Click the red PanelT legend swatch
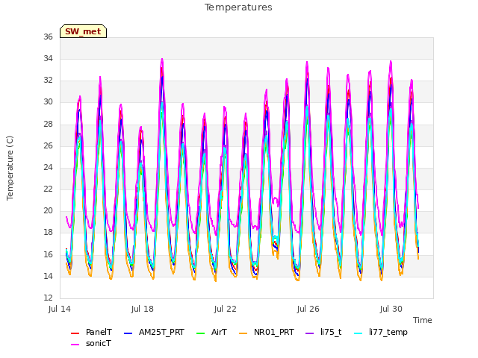 75,333
